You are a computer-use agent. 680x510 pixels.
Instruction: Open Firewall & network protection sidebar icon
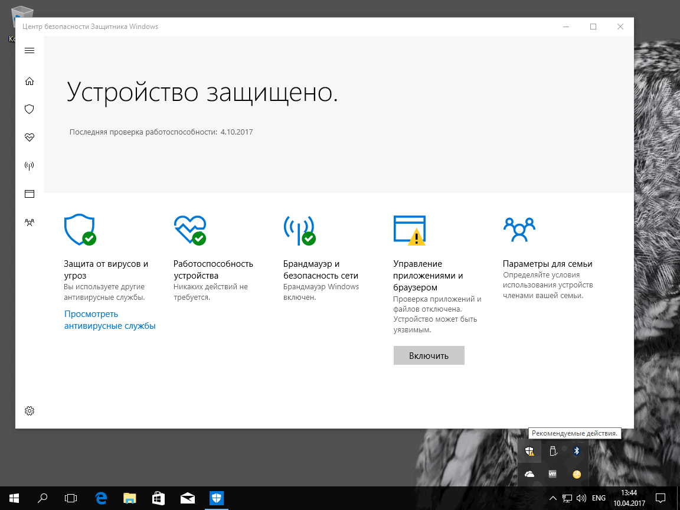[30, 166]
